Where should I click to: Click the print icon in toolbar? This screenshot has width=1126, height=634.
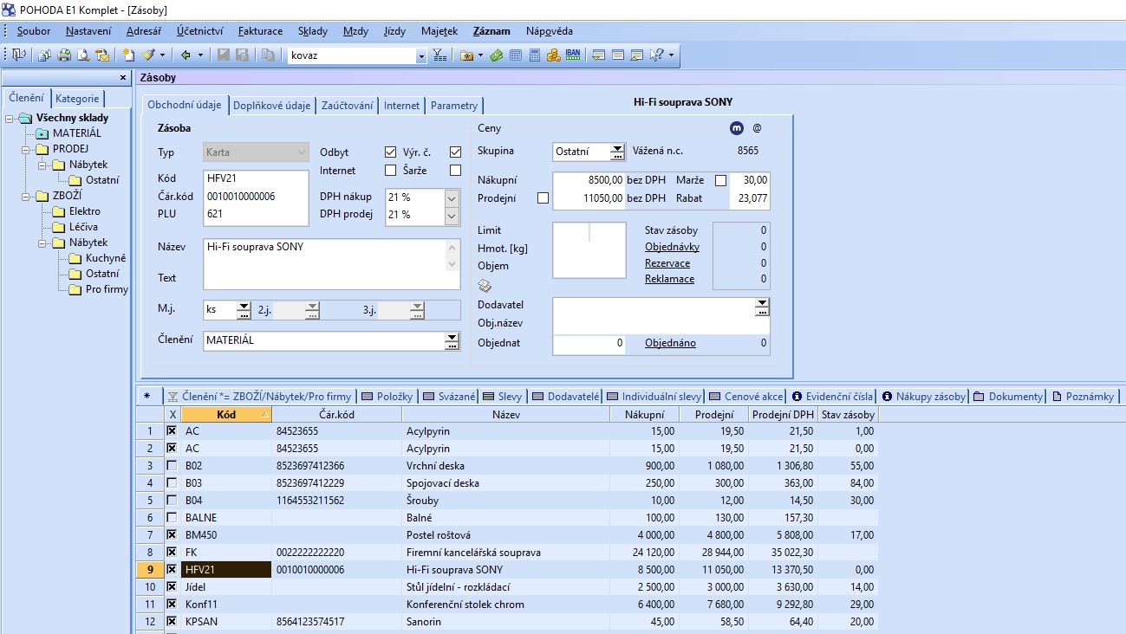pos(64,55)
